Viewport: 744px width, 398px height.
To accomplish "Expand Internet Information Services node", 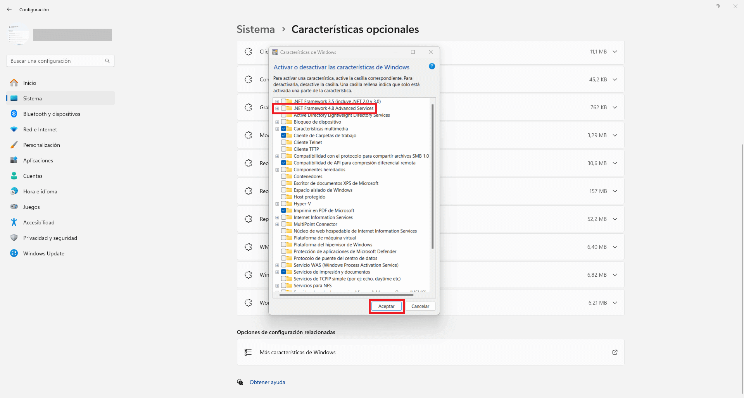I will click(277, 217).
